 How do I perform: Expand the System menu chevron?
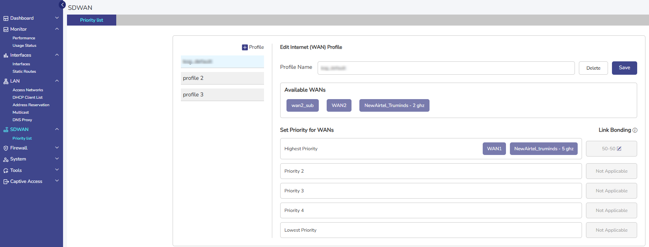click(57, 159)
